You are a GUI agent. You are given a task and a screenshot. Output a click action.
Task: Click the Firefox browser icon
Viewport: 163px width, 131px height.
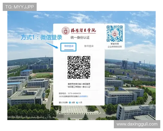tap(77, 103)
